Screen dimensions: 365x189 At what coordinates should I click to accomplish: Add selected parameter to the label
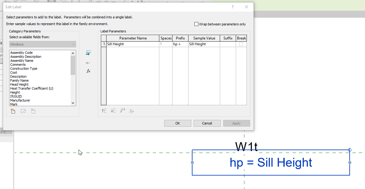88,53
